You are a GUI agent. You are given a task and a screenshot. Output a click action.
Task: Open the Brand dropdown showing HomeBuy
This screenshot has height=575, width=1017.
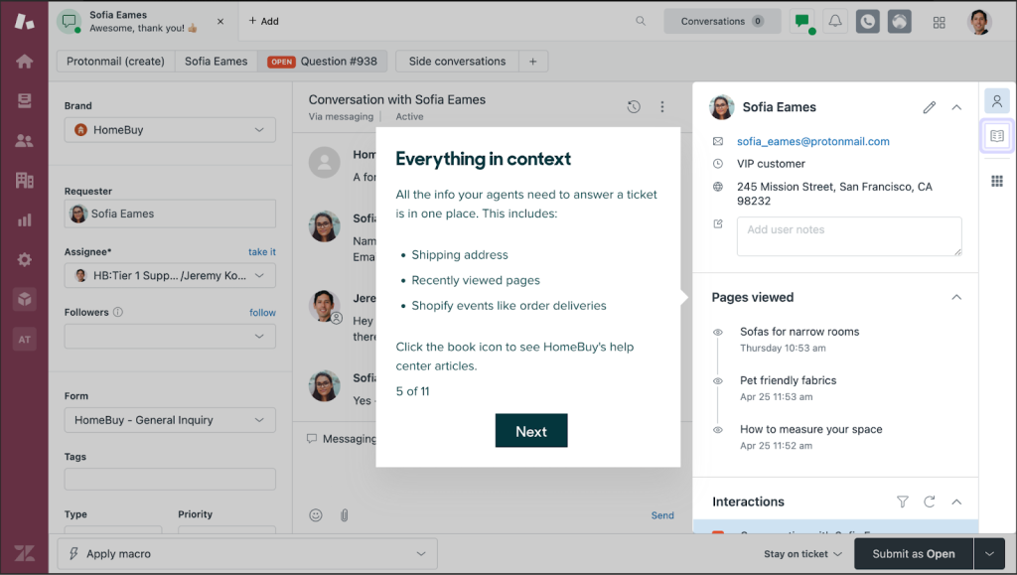169,129
